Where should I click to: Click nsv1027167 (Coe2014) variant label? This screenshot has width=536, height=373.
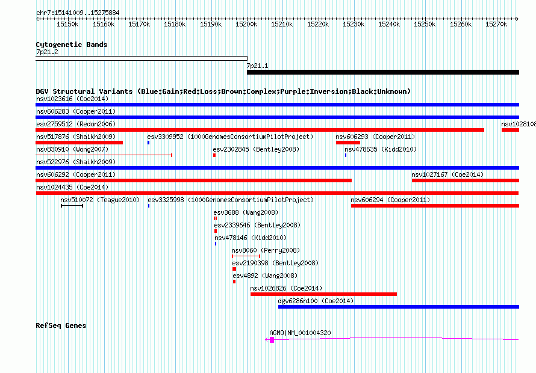[x=447, y=174]
